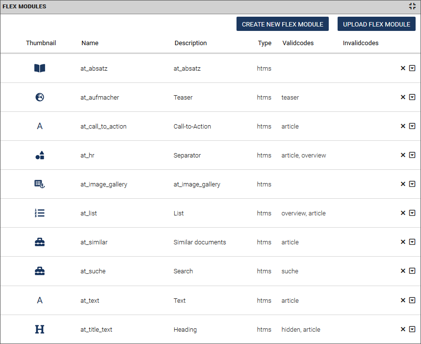Delete the at_aufmacher module
The height and width of the screenshot is (344, 421).
pyautogui.click(x=403, y=97)
